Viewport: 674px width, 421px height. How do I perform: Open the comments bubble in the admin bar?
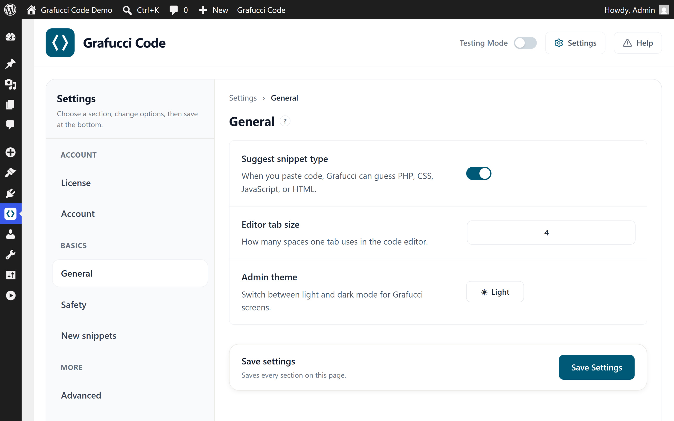[174, 10]
